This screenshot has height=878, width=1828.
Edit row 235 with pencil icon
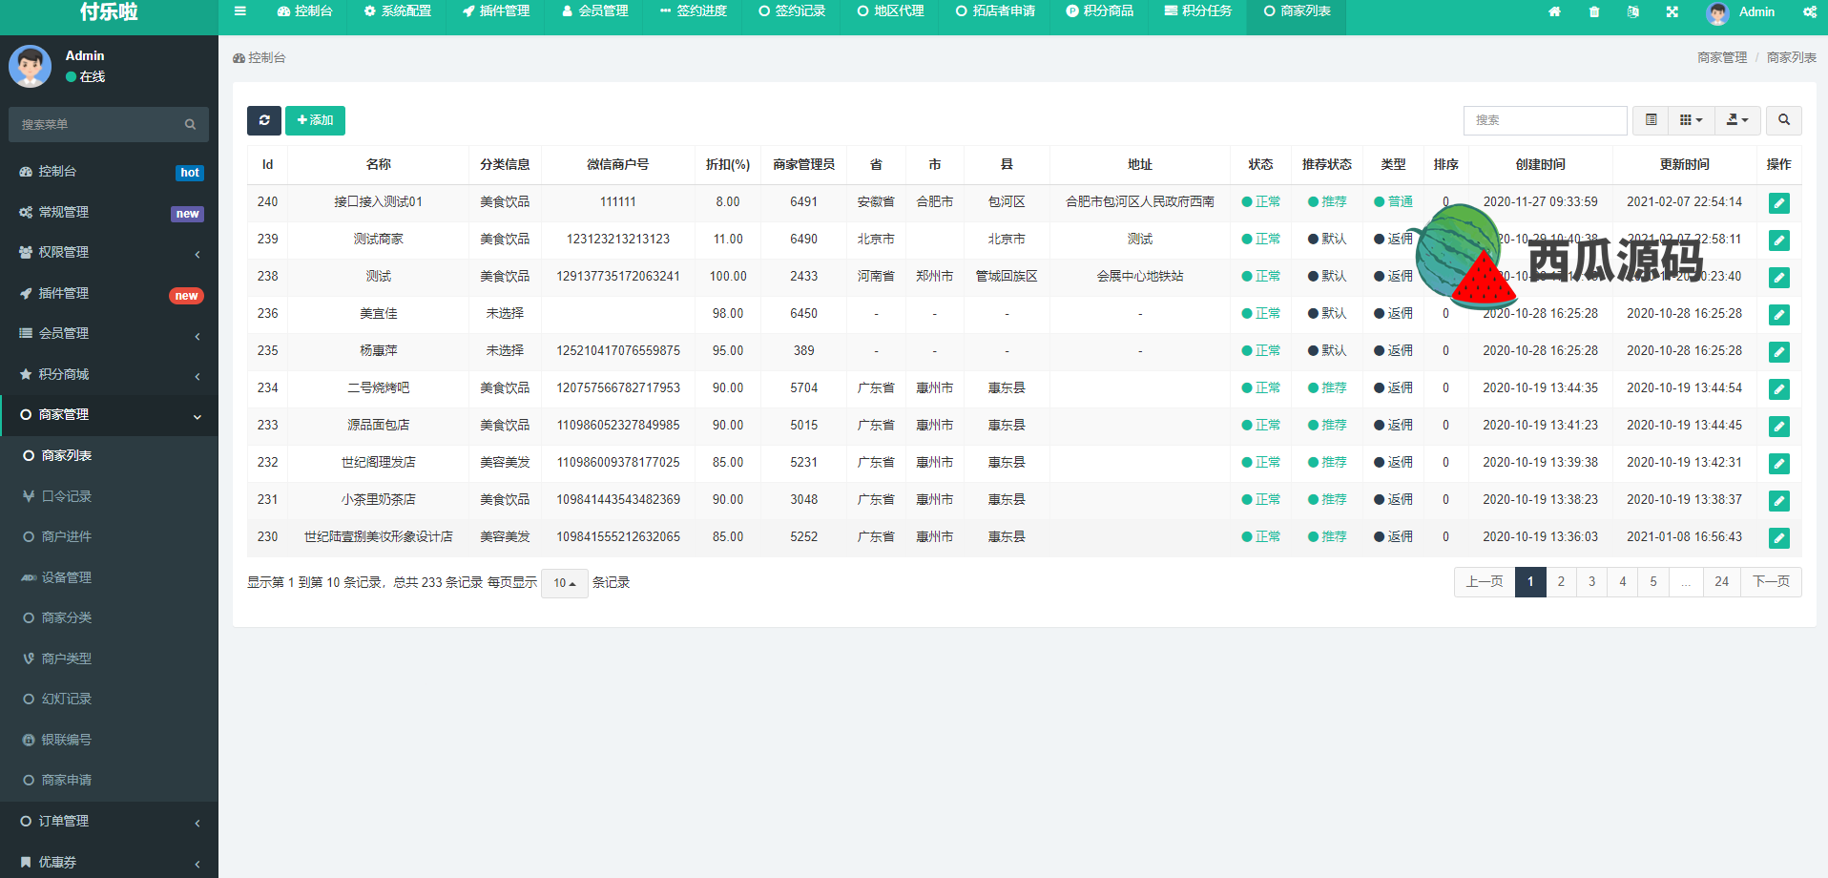1779,352
